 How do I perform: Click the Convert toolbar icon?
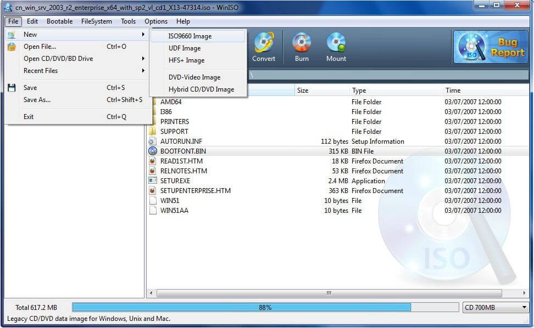click(x=264, y=47)
